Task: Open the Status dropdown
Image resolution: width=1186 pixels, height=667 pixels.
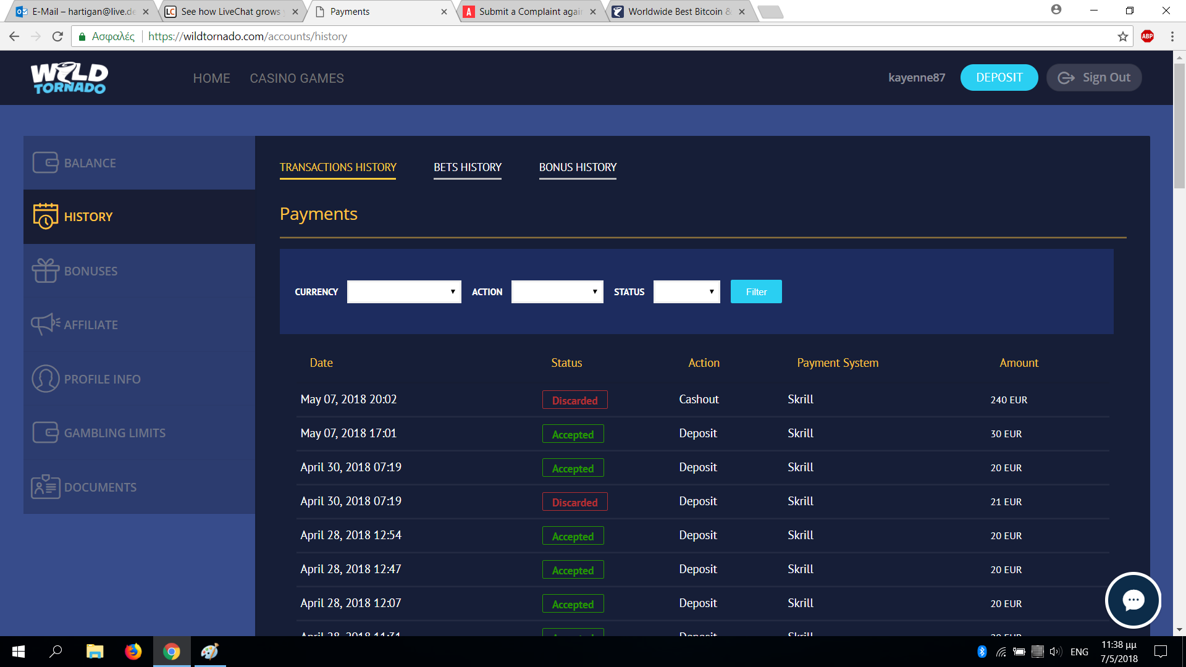Action: point(686,292)
